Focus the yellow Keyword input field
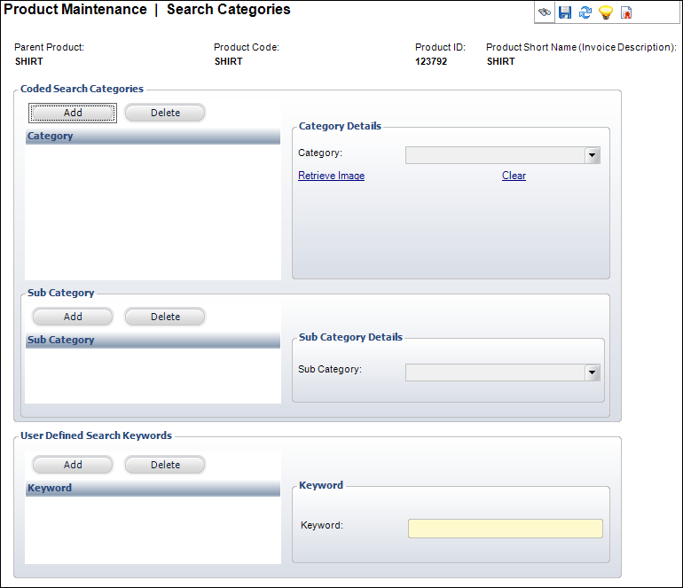 click(506, 529)
